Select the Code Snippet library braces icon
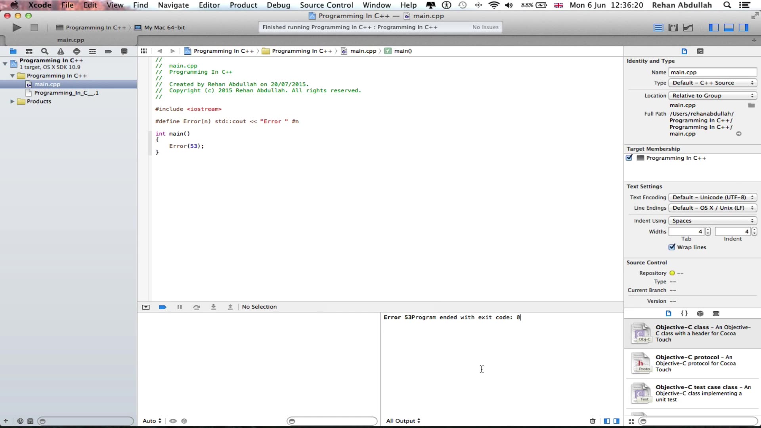This screenshot has width=761, height=428. [684, 313]
